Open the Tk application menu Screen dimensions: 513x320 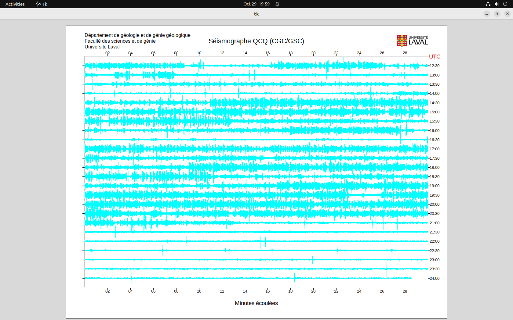pyautogui.click(x=42, y=4)
